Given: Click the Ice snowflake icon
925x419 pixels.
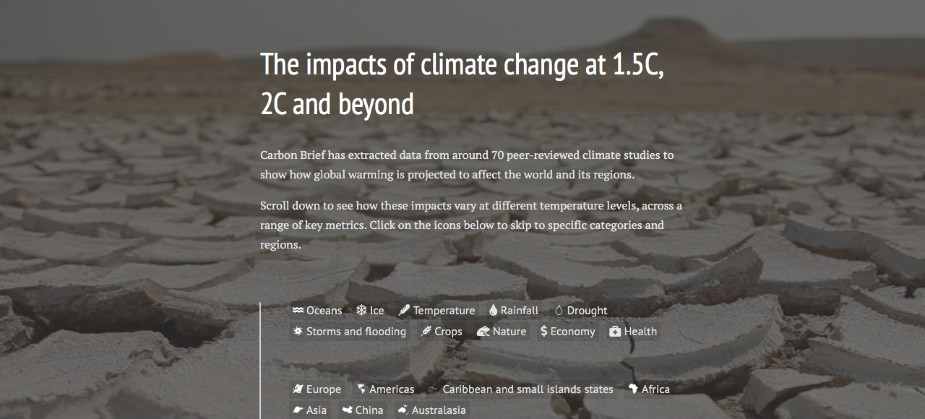Looking at the screenshot, I should coord(361,311).
